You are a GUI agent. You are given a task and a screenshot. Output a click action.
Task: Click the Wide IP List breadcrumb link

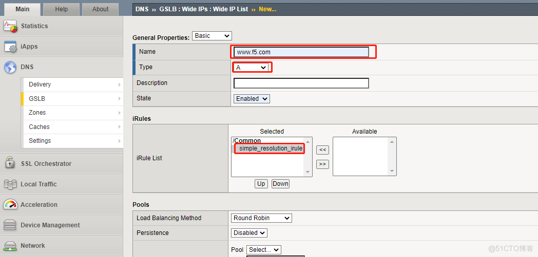[x=227, y=9]
